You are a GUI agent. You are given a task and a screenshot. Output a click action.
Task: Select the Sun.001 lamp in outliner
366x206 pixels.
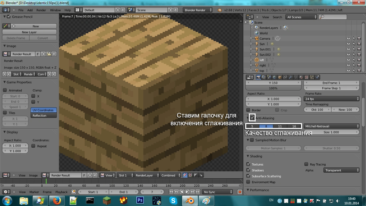pyautogui.click(x=265, y=49)
